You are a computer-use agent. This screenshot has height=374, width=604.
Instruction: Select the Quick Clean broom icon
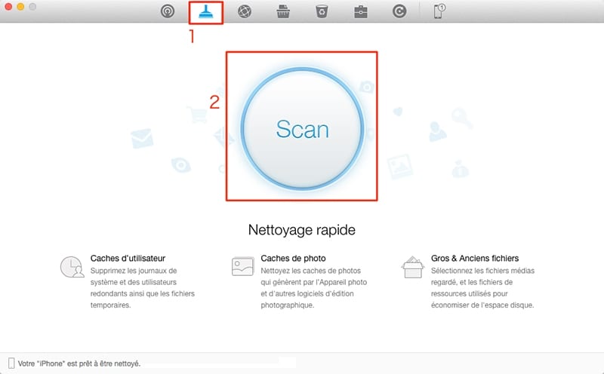coord(205,12)
